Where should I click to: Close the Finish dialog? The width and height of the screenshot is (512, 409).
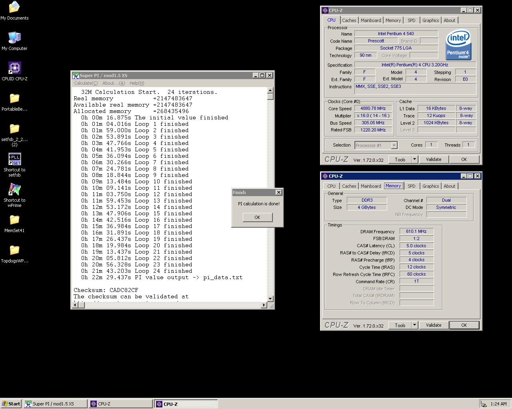pyautogui.click(x=279, y=193)
